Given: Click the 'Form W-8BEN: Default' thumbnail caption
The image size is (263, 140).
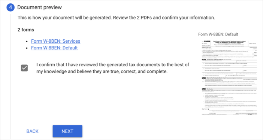Looking at the screenshot, I should pyautogui.click(x=218, y=34).
